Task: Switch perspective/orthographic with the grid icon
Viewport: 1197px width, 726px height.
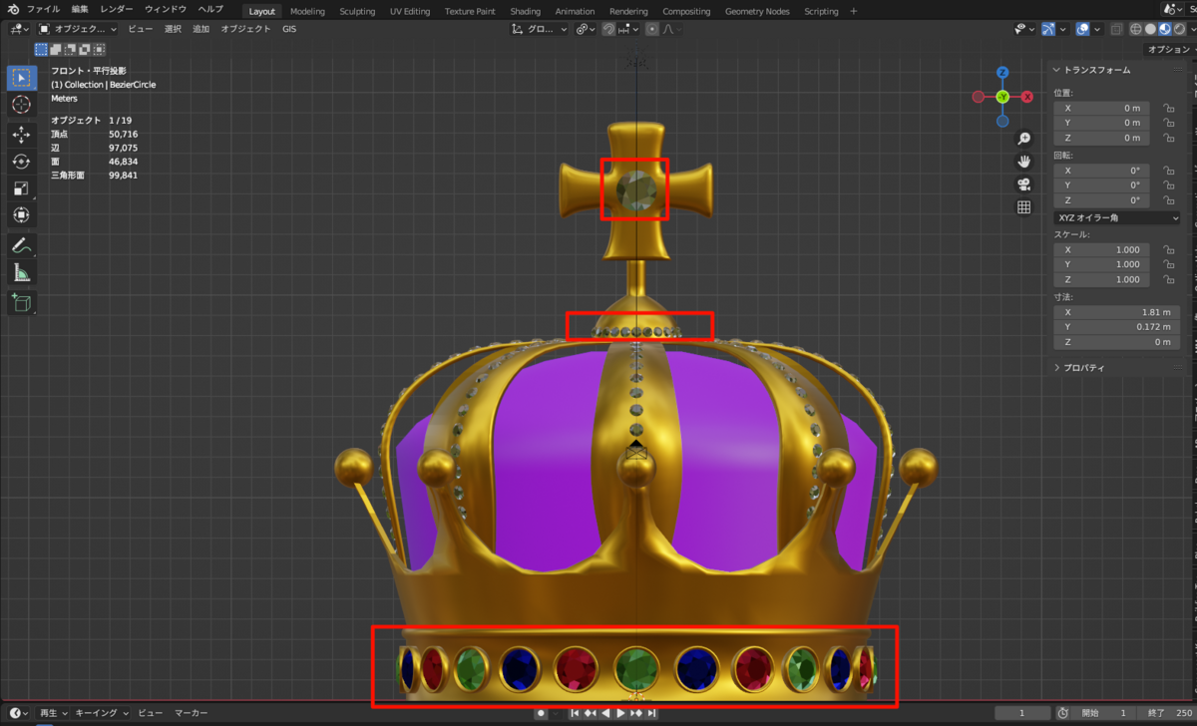Action: coord(1023,207)
